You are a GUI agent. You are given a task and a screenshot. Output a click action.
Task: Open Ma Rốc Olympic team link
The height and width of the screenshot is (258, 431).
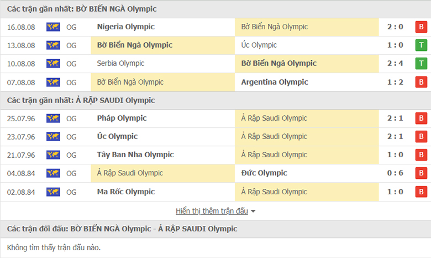click(x=126, y=192)
